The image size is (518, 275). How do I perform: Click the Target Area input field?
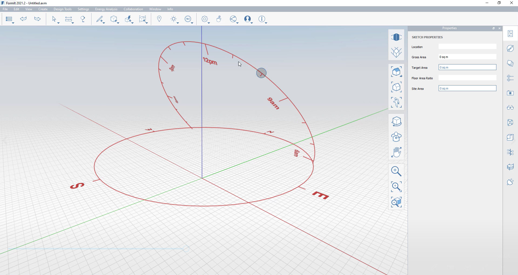point(467,67)
